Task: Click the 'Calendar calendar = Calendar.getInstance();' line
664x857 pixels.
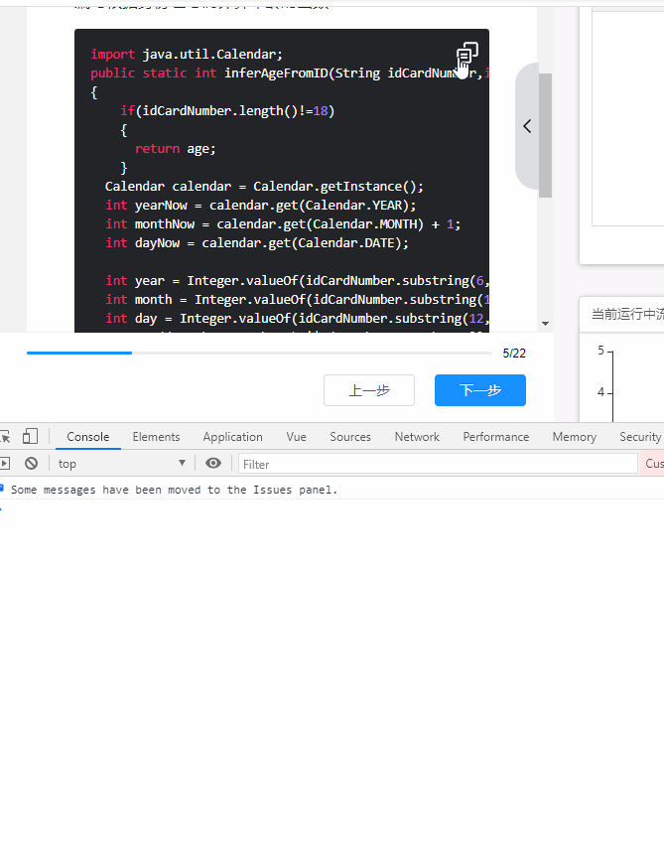Action: tap(264, 187)
